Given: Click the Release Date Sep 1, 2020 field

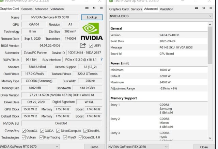Looking at the screenshot, I should (x=32, y=39).
